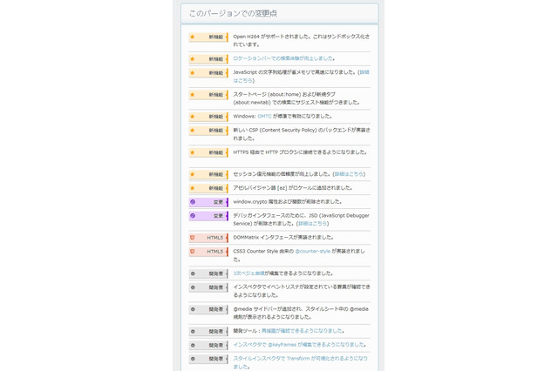This screenshot has width=558, height=371.
Task: Click the star icon beside the アゼルバイジャン語 [az] entry
Action: coord(192,187)
